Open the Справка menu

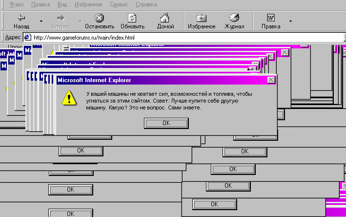pos(146,4)
